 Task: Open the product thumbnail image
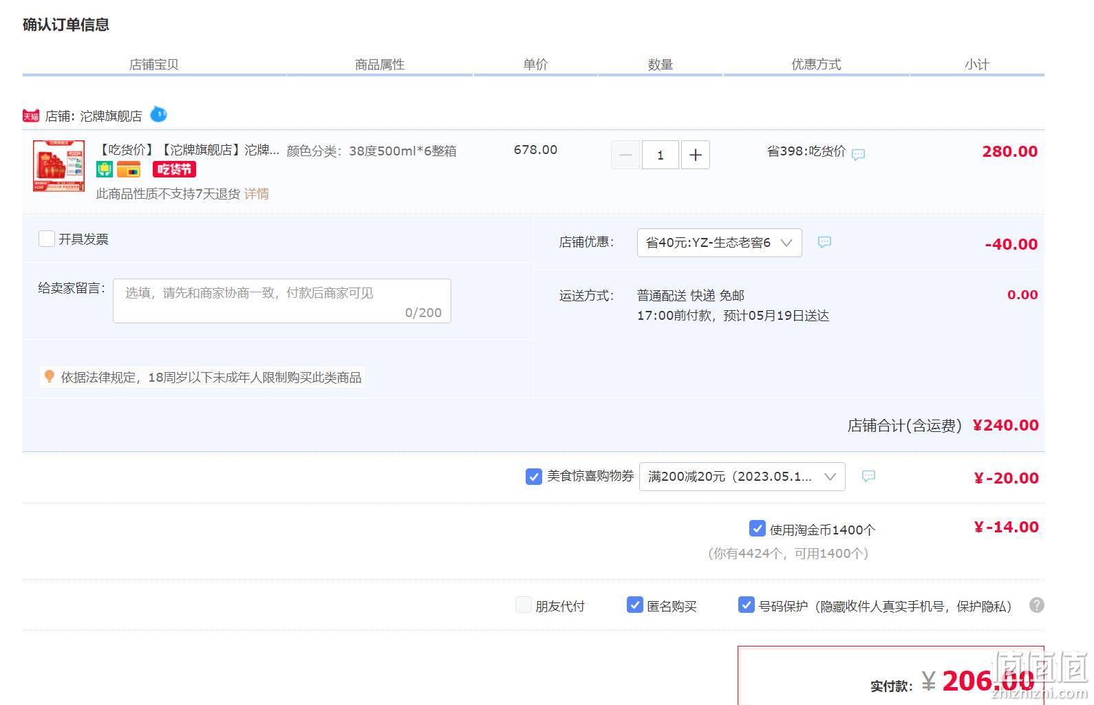tap(59, 166)
